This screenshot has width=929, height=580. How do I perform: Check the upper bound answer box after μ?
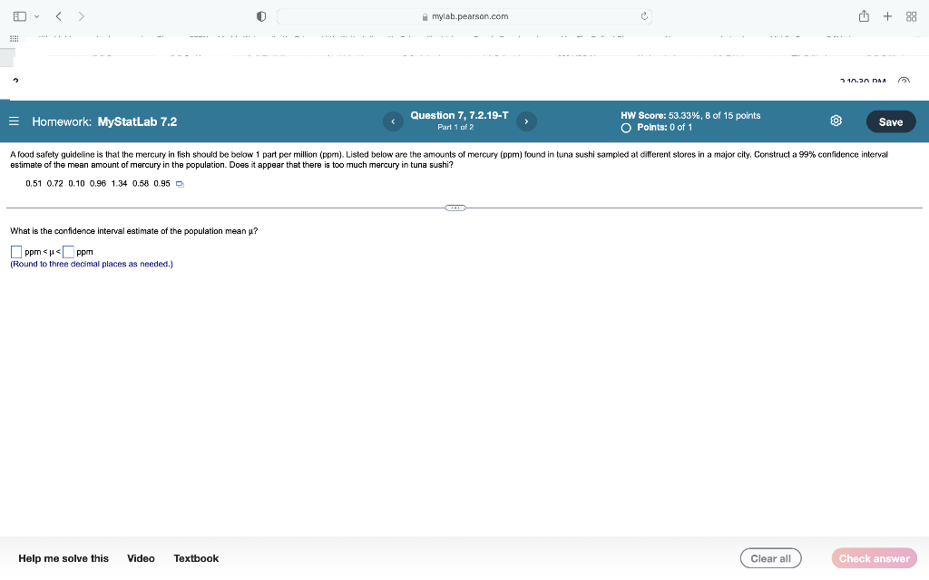[x=69, y=251]
